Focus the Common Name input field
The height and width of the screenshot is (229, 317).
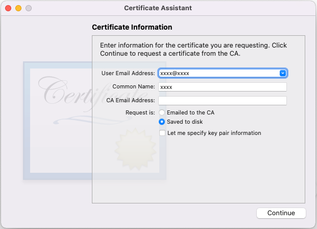[x=223, y=87]
